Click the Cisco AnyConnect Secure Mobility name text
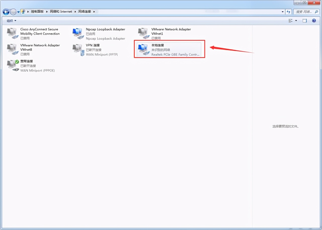Screen dimensions: 322x230 click(40, 31)
